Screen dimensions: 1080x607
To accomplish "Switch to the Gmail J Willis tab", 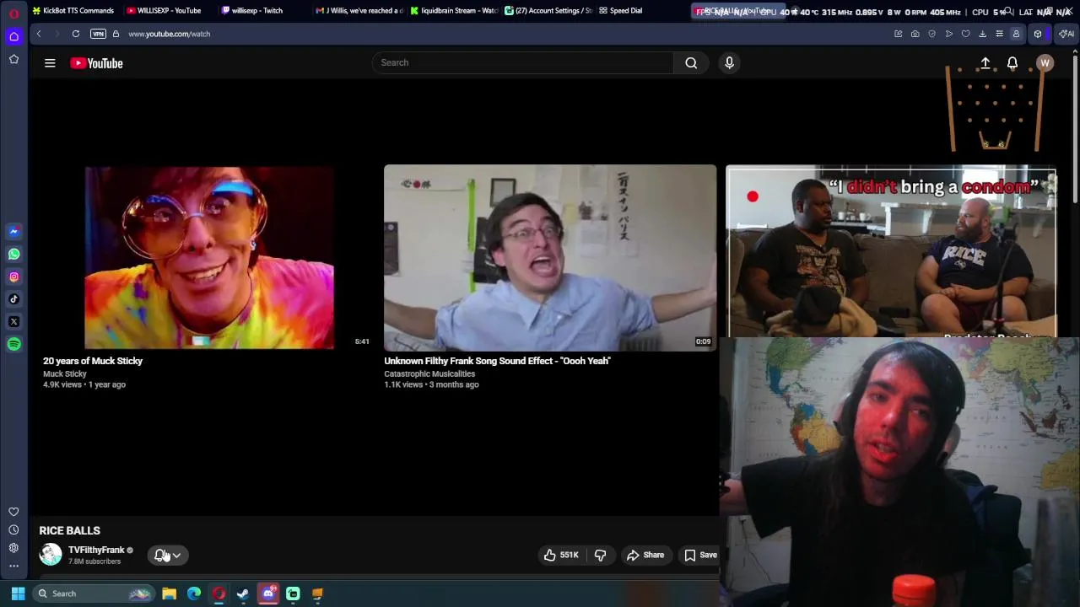I will 359,11.
